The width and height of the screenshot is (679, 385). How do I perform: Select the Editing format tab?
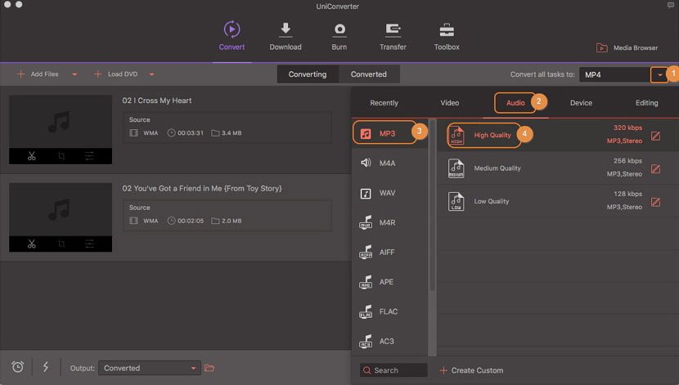pos(646,103)
